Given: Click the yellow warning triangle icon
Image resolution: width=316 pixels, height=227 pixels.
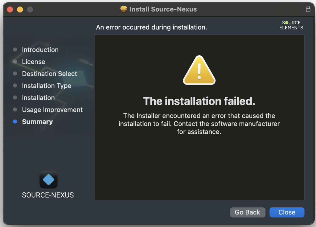Looking at the screenshot, I should [x=199, y=70].
